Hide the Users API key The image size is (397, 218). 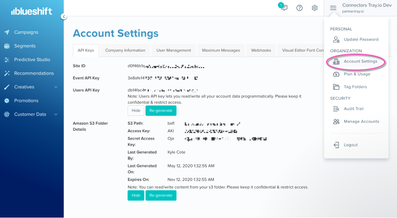coord(135,110)
